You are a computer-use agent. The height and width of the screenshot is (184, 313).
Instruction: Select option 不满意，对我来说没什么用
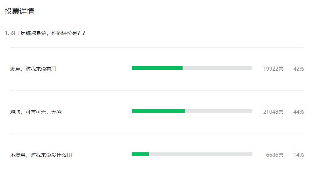(x=41, y=155)
